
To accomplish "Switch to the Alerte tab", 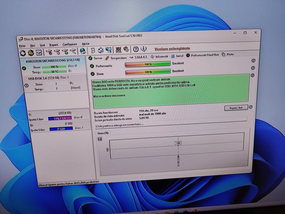I will tap(228, 54).
